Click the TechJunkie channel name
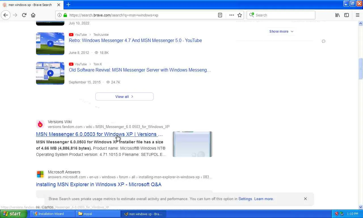 [x=101, y=35]
